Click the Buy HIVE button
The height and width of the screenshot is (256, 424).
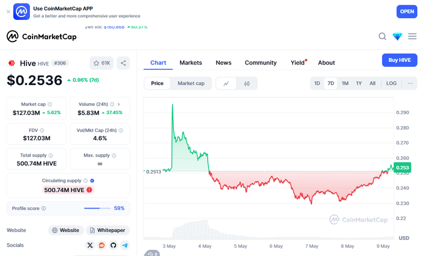(400, 60)
